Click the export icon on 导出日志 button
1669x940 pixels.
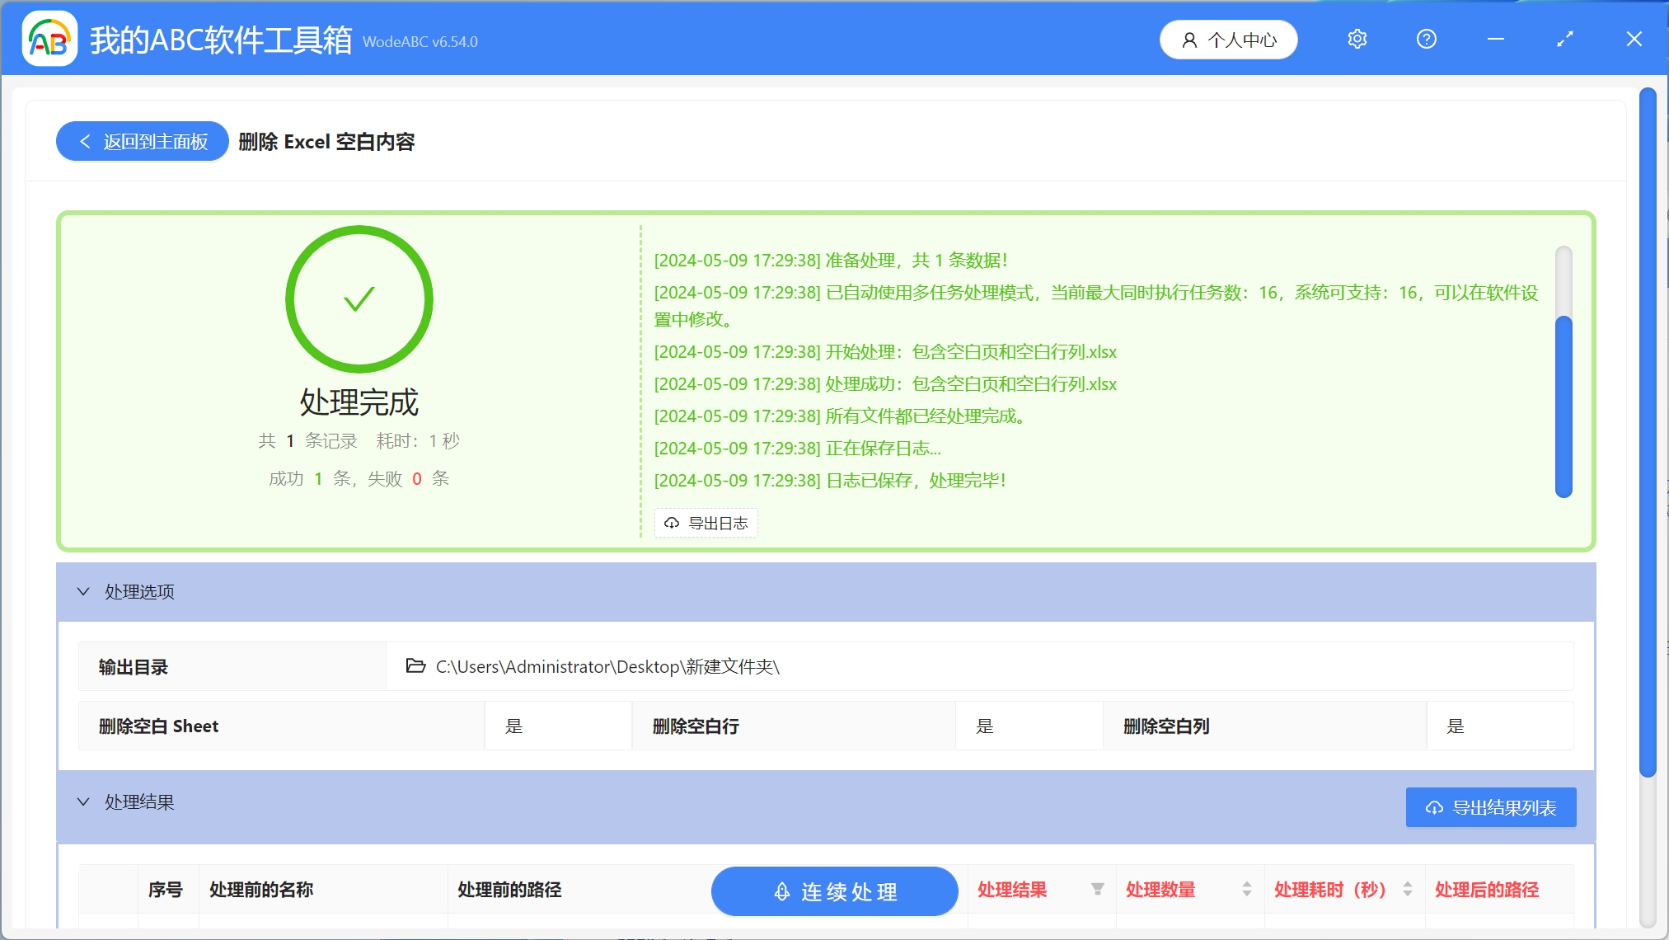(x=671, y=523)
